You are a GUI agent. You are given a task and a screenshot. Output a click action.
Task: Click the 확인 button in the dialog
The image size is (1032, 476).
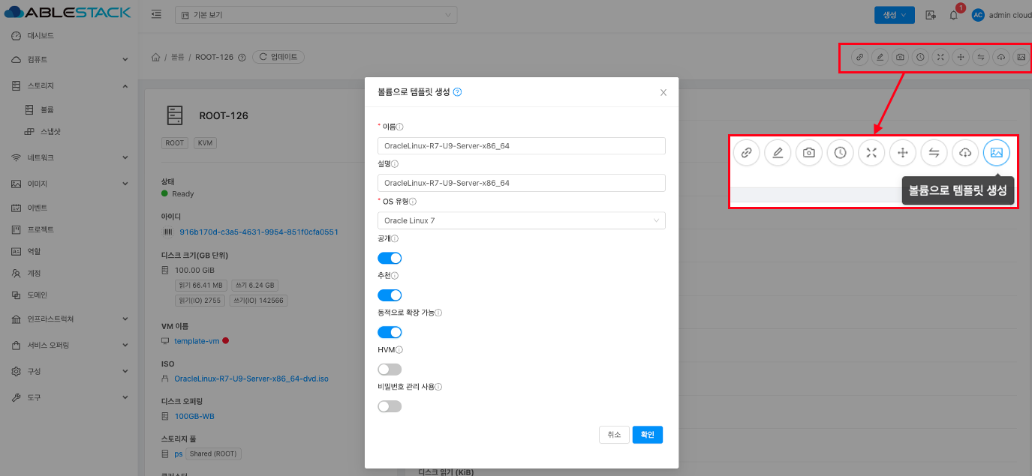click(647, 435)
